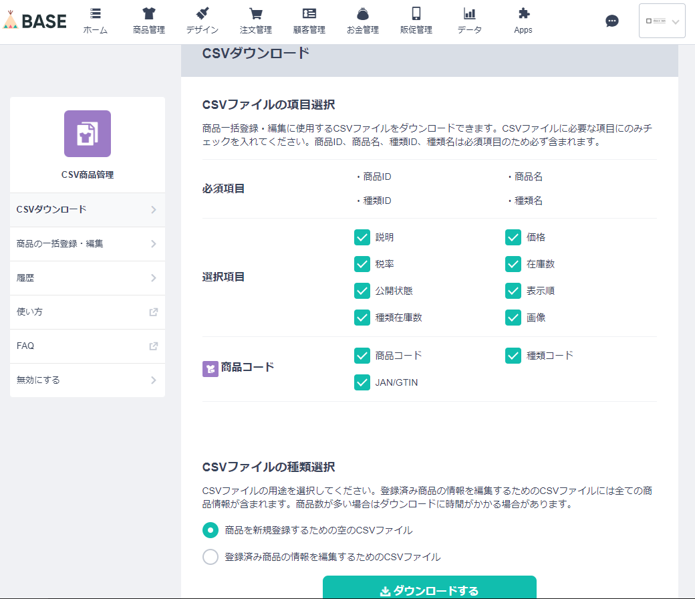This screenshot has height=599, width=695.
Task: Select 登録済み商品の情報を編集するためのCSVファイル option
Action: (211, 556)
